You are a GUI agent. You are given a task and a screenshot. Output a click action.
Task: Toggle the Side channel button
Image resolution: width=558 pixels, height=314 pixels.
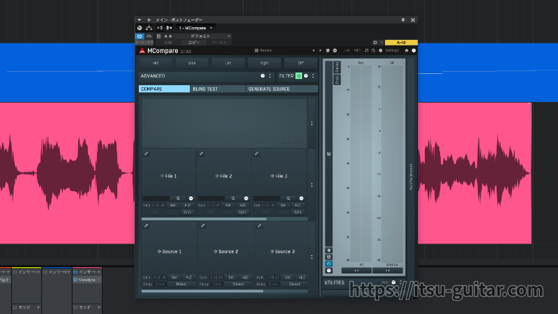coord(192,63)
